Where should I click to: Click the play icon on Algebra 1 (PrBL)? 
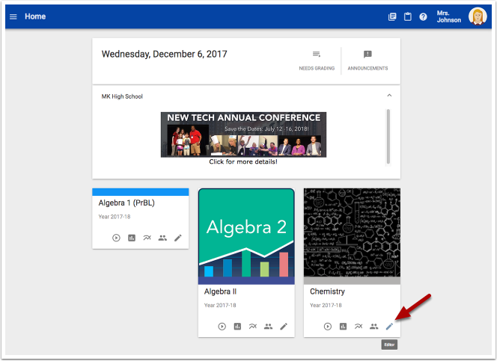(x=116, y=238)
